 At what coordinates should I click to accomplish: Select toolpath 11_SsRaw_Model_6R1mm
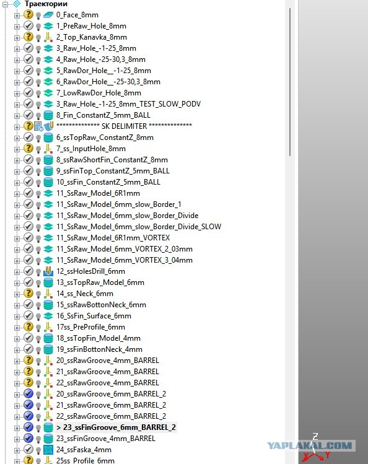[99, 193]
